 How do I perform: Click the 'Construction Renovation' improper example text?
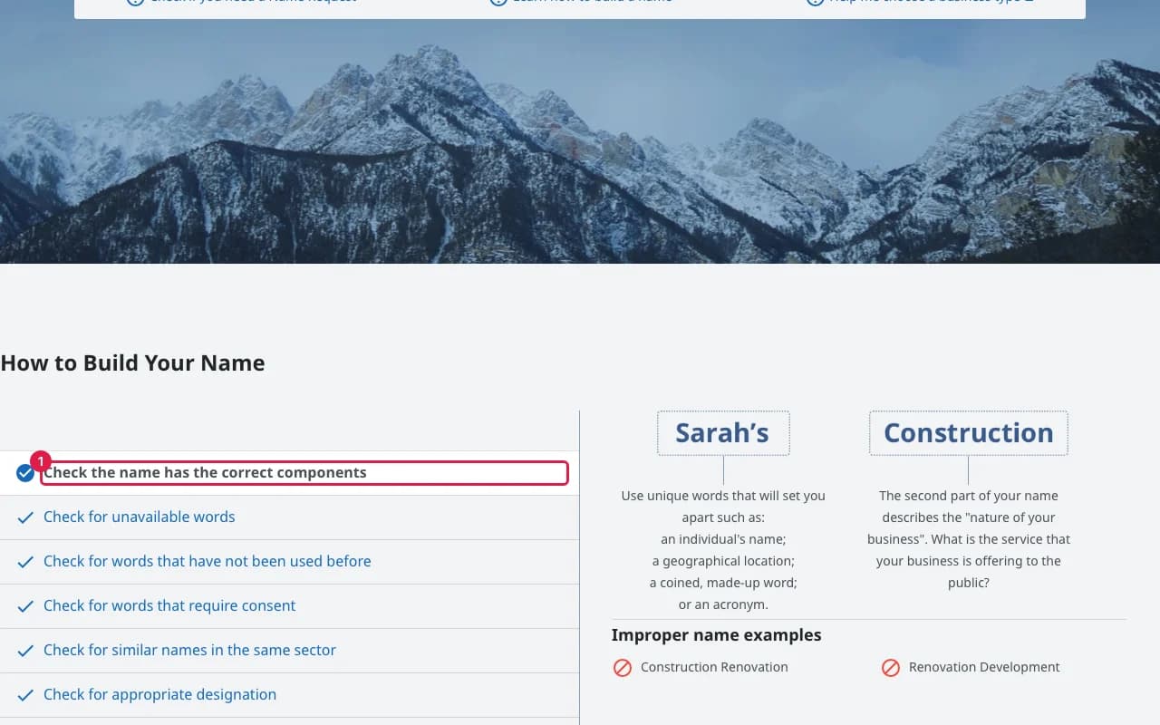714,667
